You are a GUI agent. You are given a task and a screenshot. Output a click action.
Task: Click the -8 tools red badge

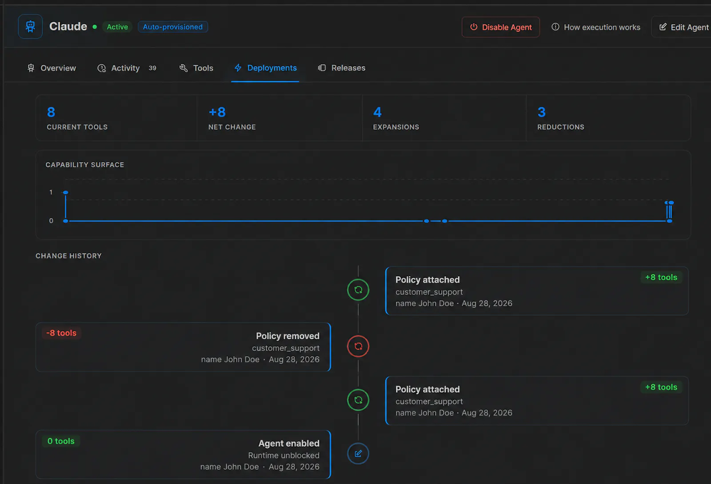(61, 333)
